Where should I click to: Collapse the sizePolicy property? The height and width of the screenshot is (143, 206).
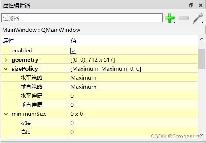(x=6, y=69)
